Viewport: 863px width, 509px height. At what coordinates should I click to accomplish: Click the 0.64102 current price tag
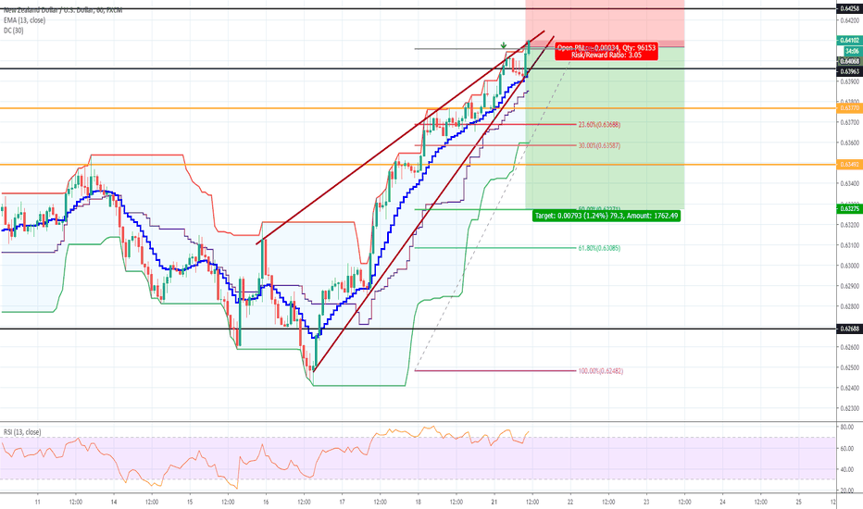(x=849, y=40)
